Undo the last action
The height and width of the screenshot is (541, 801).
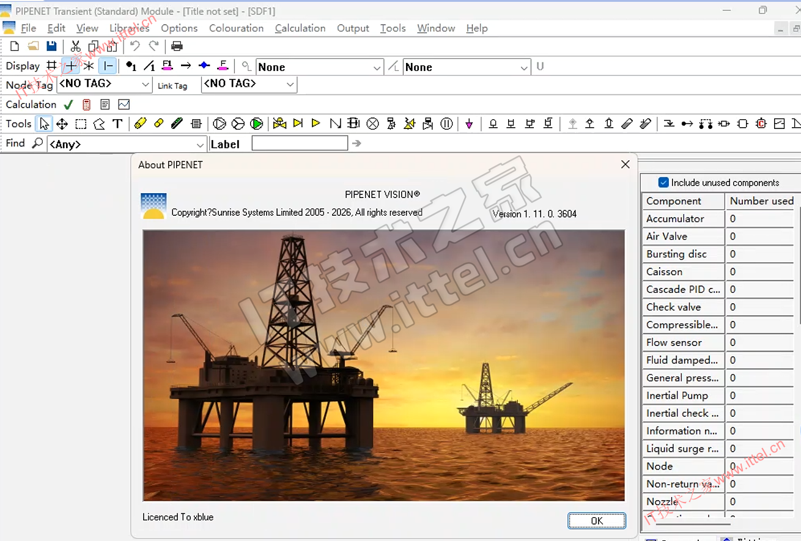click(x=135, y=46)
